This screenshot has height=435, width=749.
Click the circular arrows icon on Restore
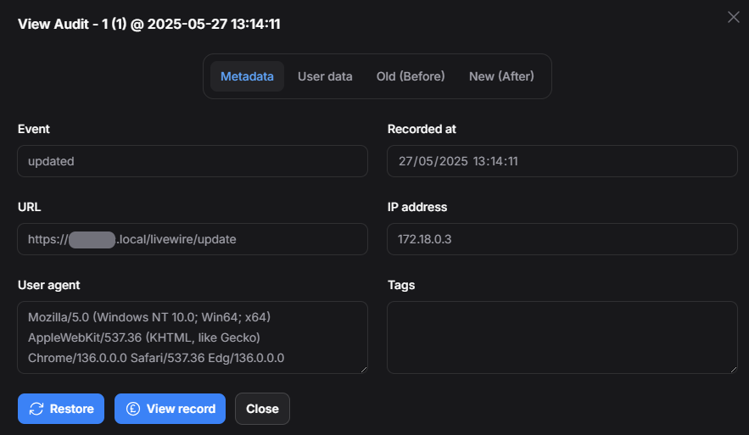pos(36,409)
